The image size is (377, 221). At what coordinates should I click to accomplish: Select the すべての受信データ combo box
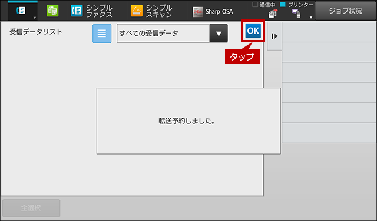172,34
